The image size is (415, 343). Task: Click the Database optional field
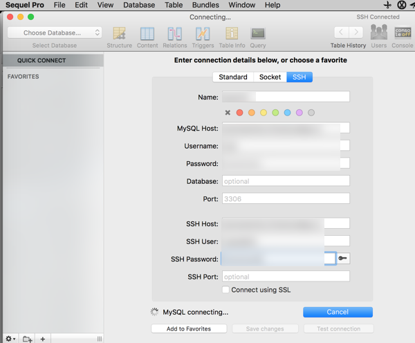[x=286, y=181]
